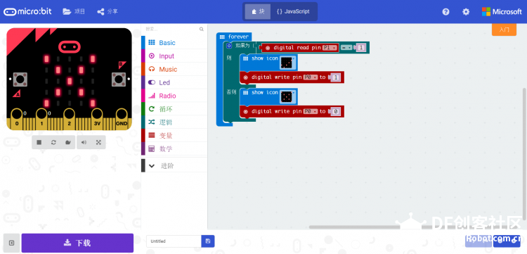Click the toolbox search field

pos(171,30)
